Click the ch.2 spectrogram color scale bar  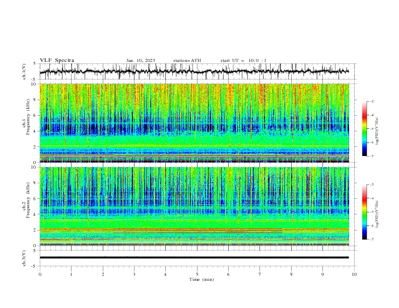coord(365,212)
